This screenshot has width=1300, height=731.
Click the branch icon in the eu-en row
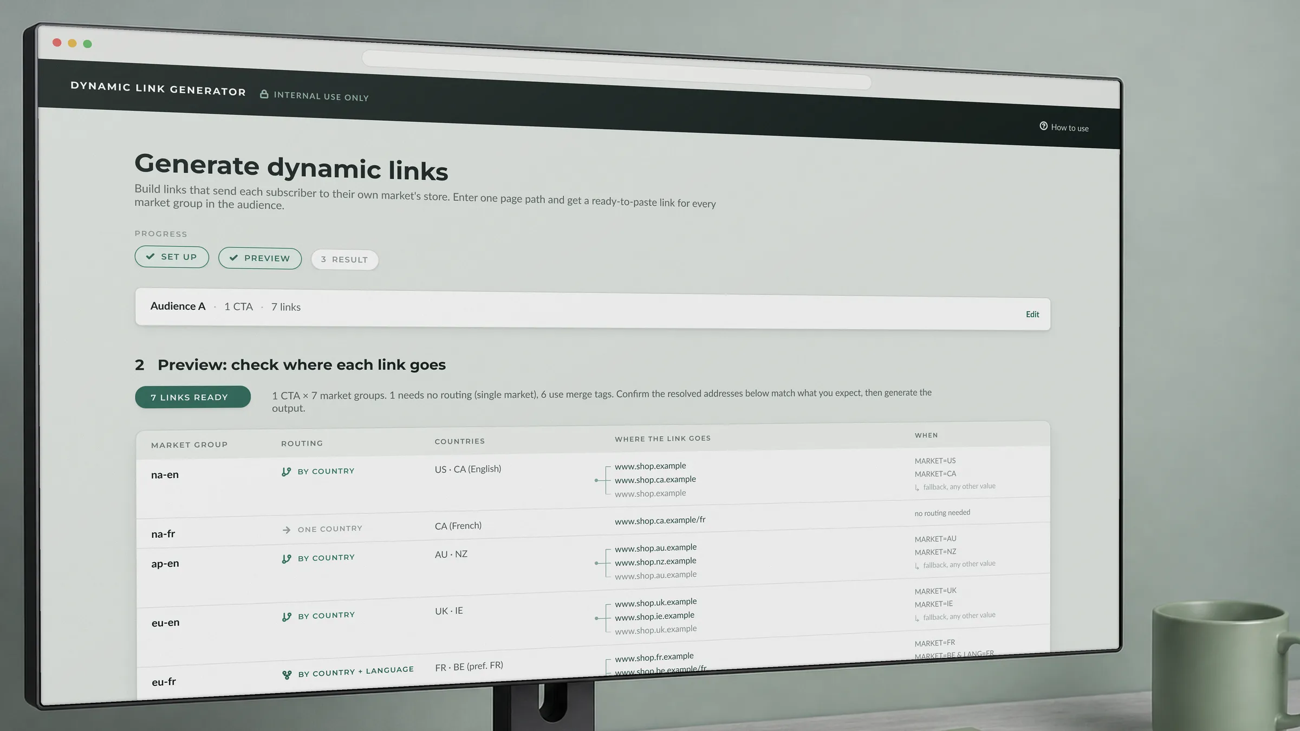(x=287, y=617)
